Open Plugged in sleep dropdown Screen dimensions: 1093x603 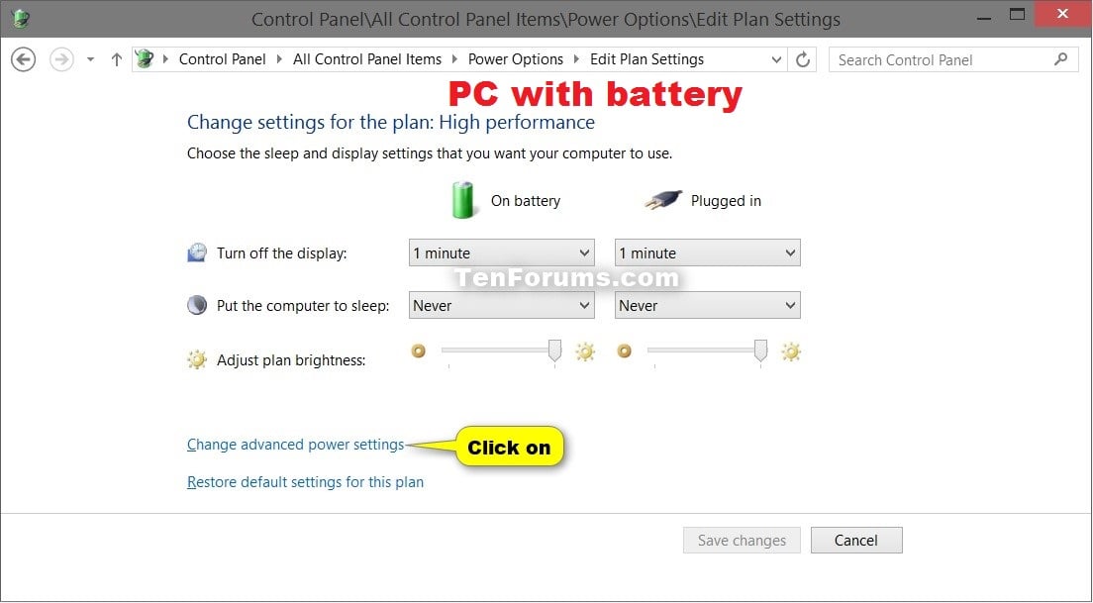point(708,305)
